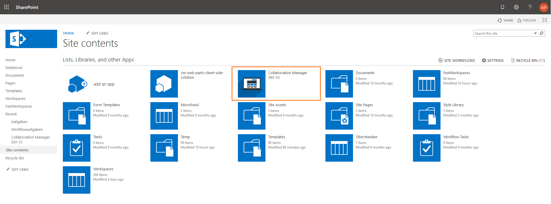Viewport: 551px width, 204px height.
Task: Open the notifications bell icon
Action: (503, 7)
